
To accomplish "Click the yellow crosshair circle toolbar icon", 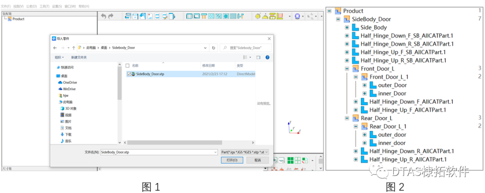I will [x=258, y=16].
